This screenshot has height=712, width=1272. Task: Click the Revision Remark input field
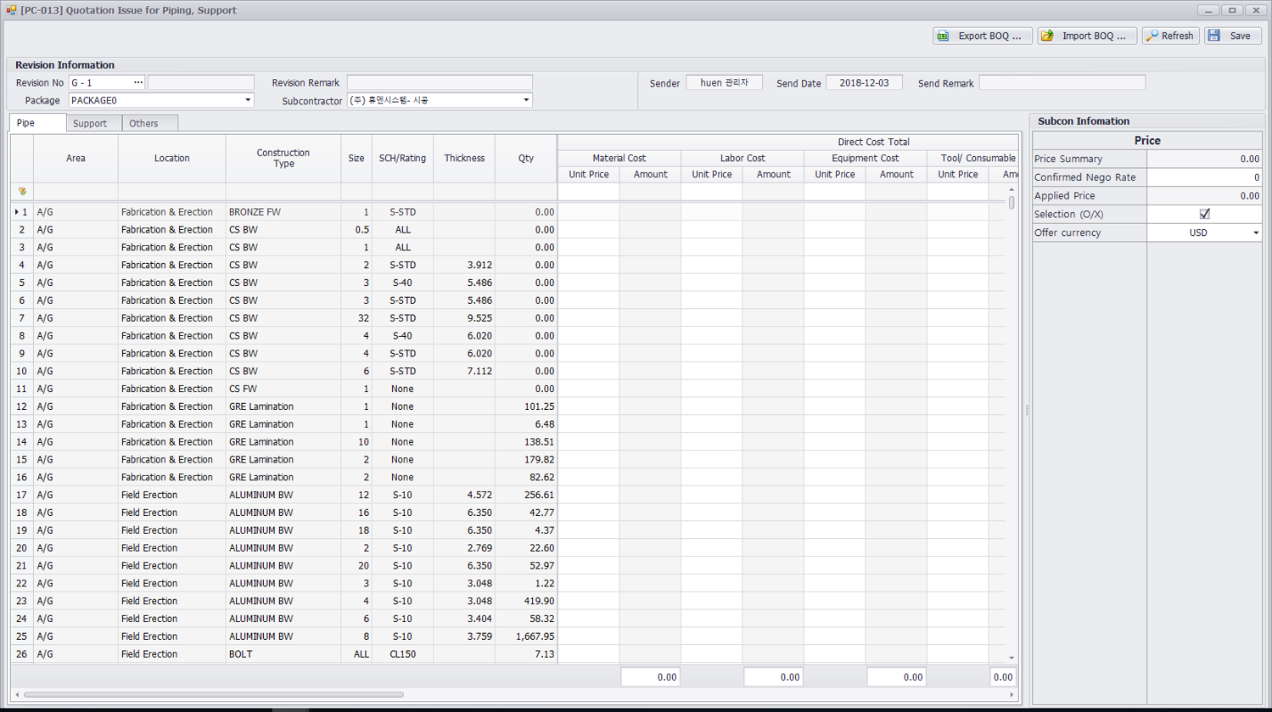pyautogui.click(x=440, y=82)
